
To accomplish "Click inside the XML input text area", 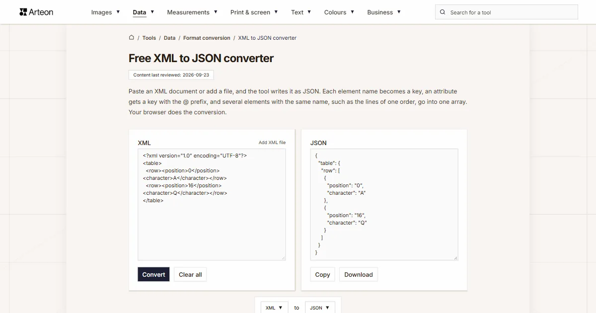I will point(212,204).
